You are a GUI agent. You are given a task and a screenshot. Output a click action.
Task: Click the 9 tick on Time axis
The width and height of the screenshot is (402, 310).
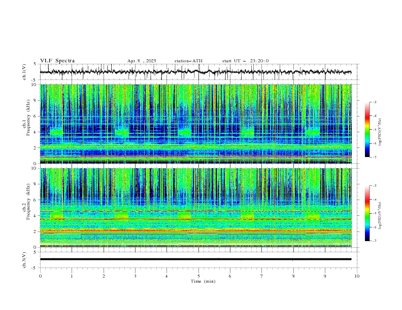click(325, 276)
